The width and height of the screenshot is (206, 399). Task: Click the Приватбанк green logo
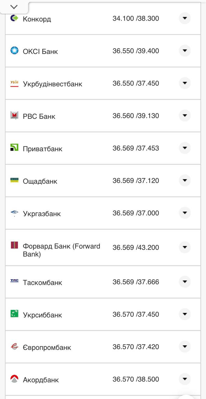14,148
